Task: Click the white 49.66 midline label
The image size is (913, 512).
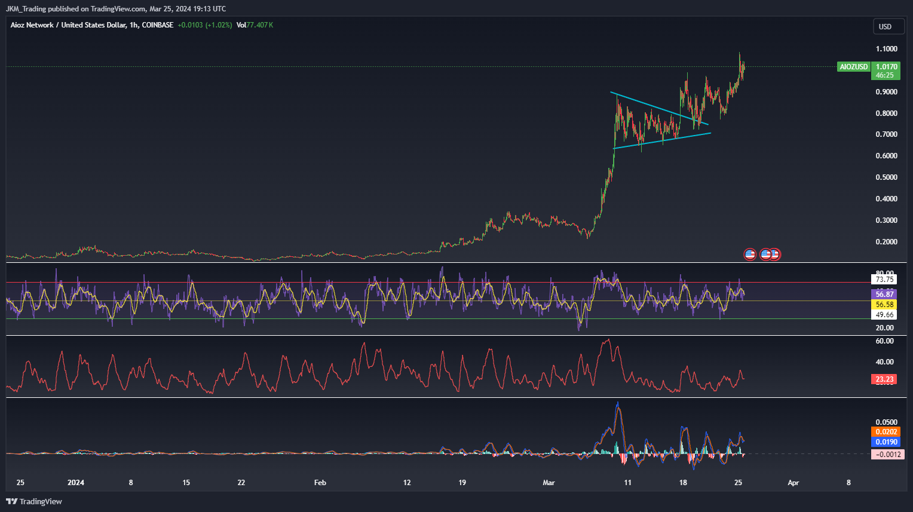Action: pyautogui.click(x=884, y=314)
